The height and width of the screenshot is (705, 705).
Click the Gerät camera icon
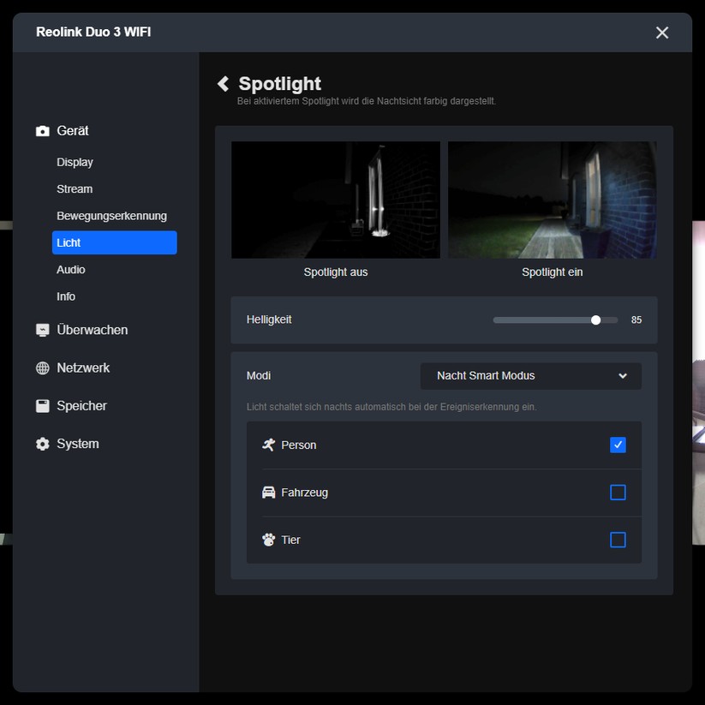pyautogui.click(x=42, y=131)
